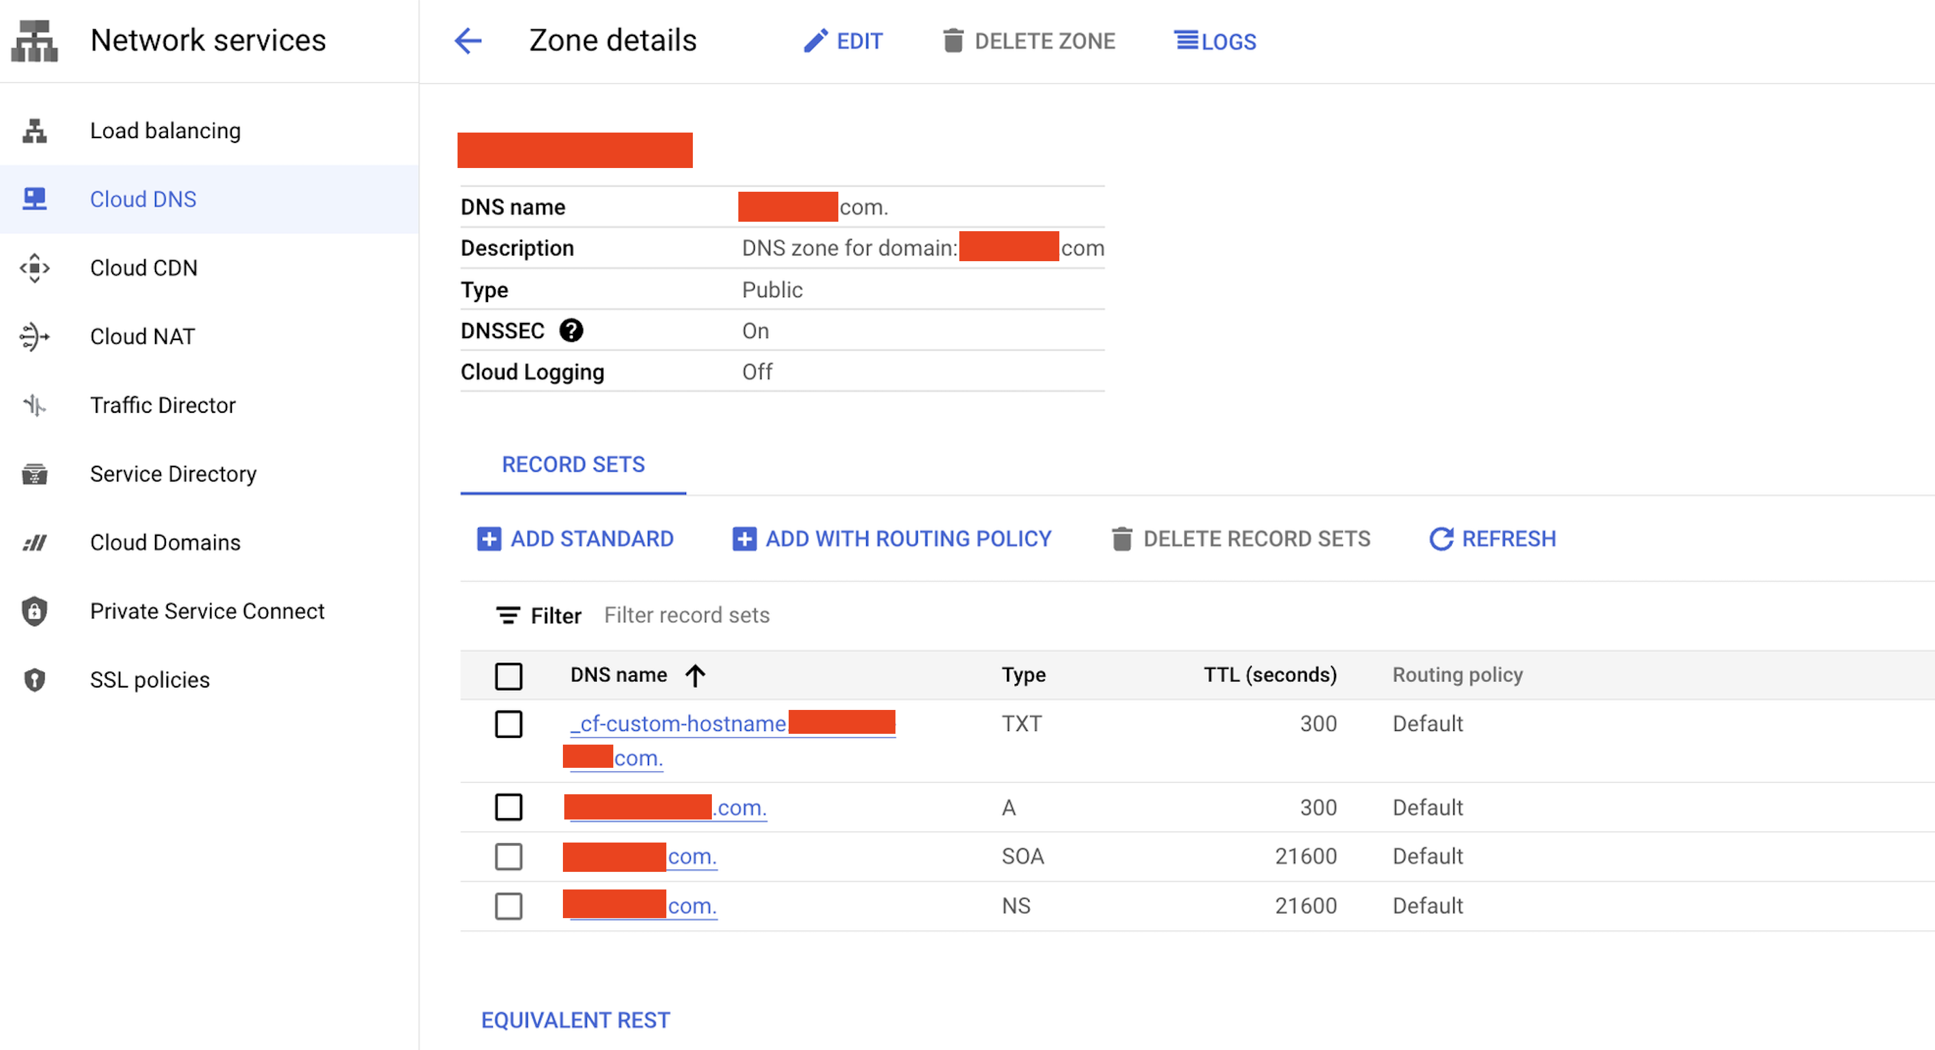
Task: Click the Cloud CDN sidebar icon
Action: click(x=35, y=268)
